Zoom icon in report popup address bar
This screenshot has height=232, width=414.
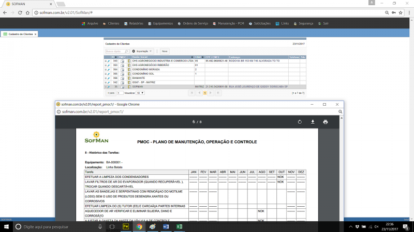(x=341, y=111)
